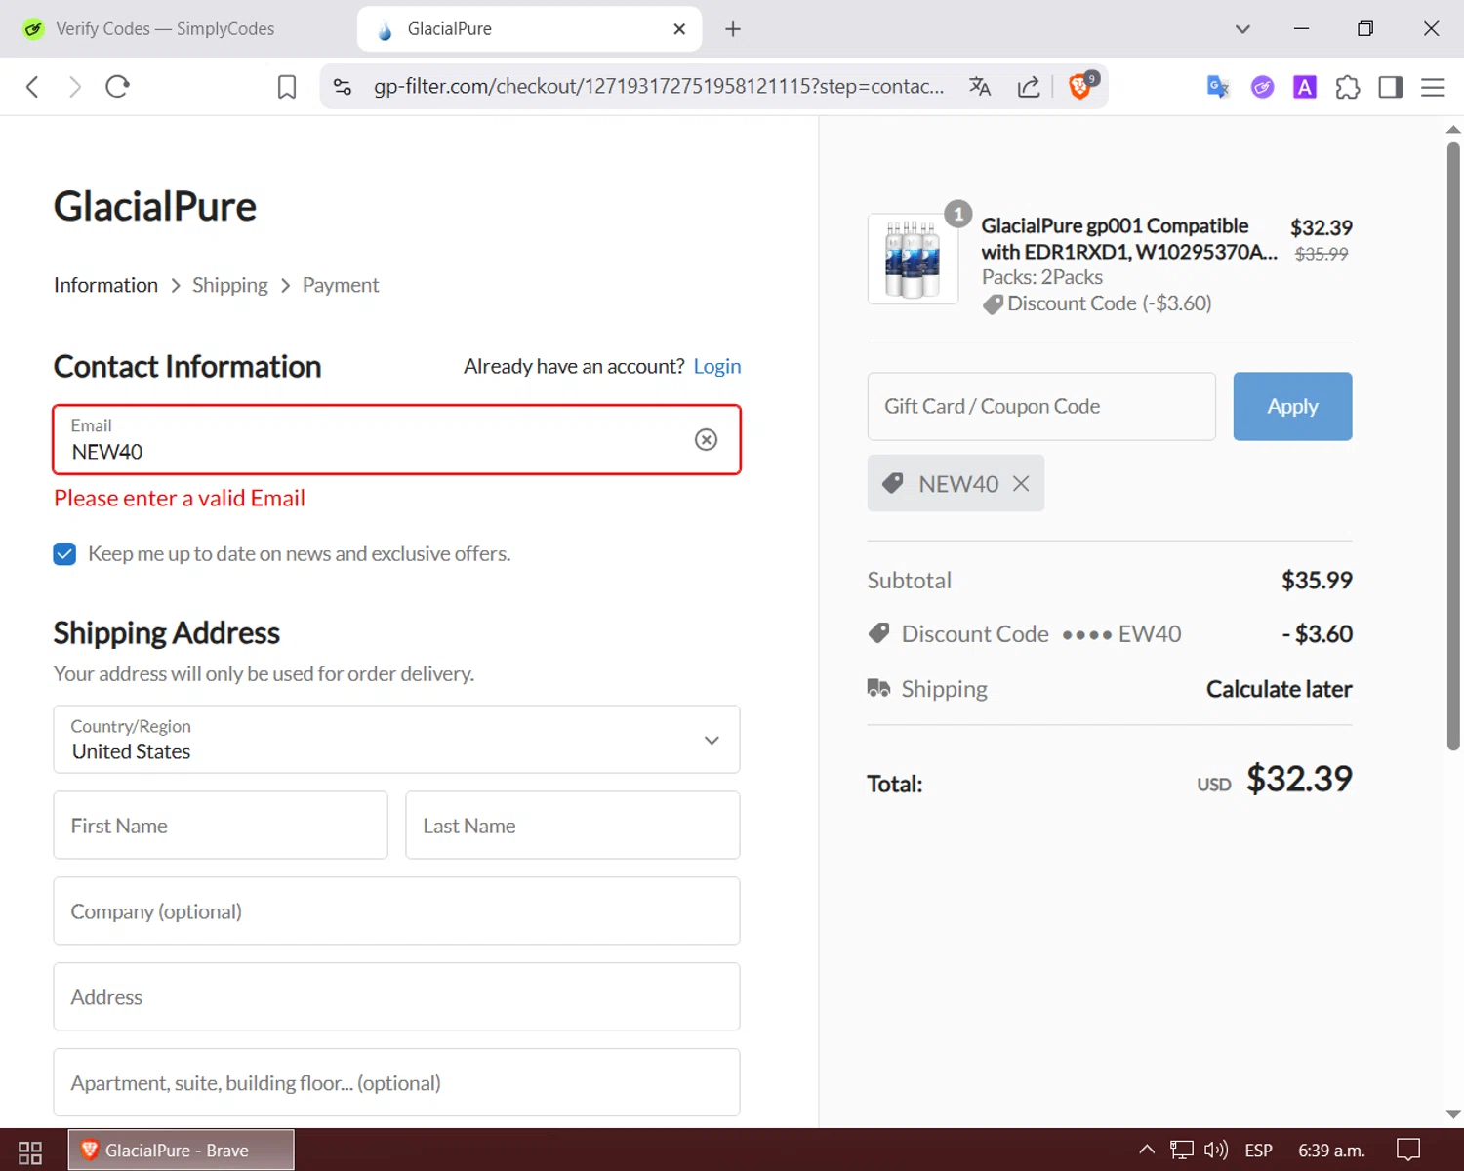Open the clock showing 6:39 a.m.
1464x1171 pixels.
point(1331,1151)
